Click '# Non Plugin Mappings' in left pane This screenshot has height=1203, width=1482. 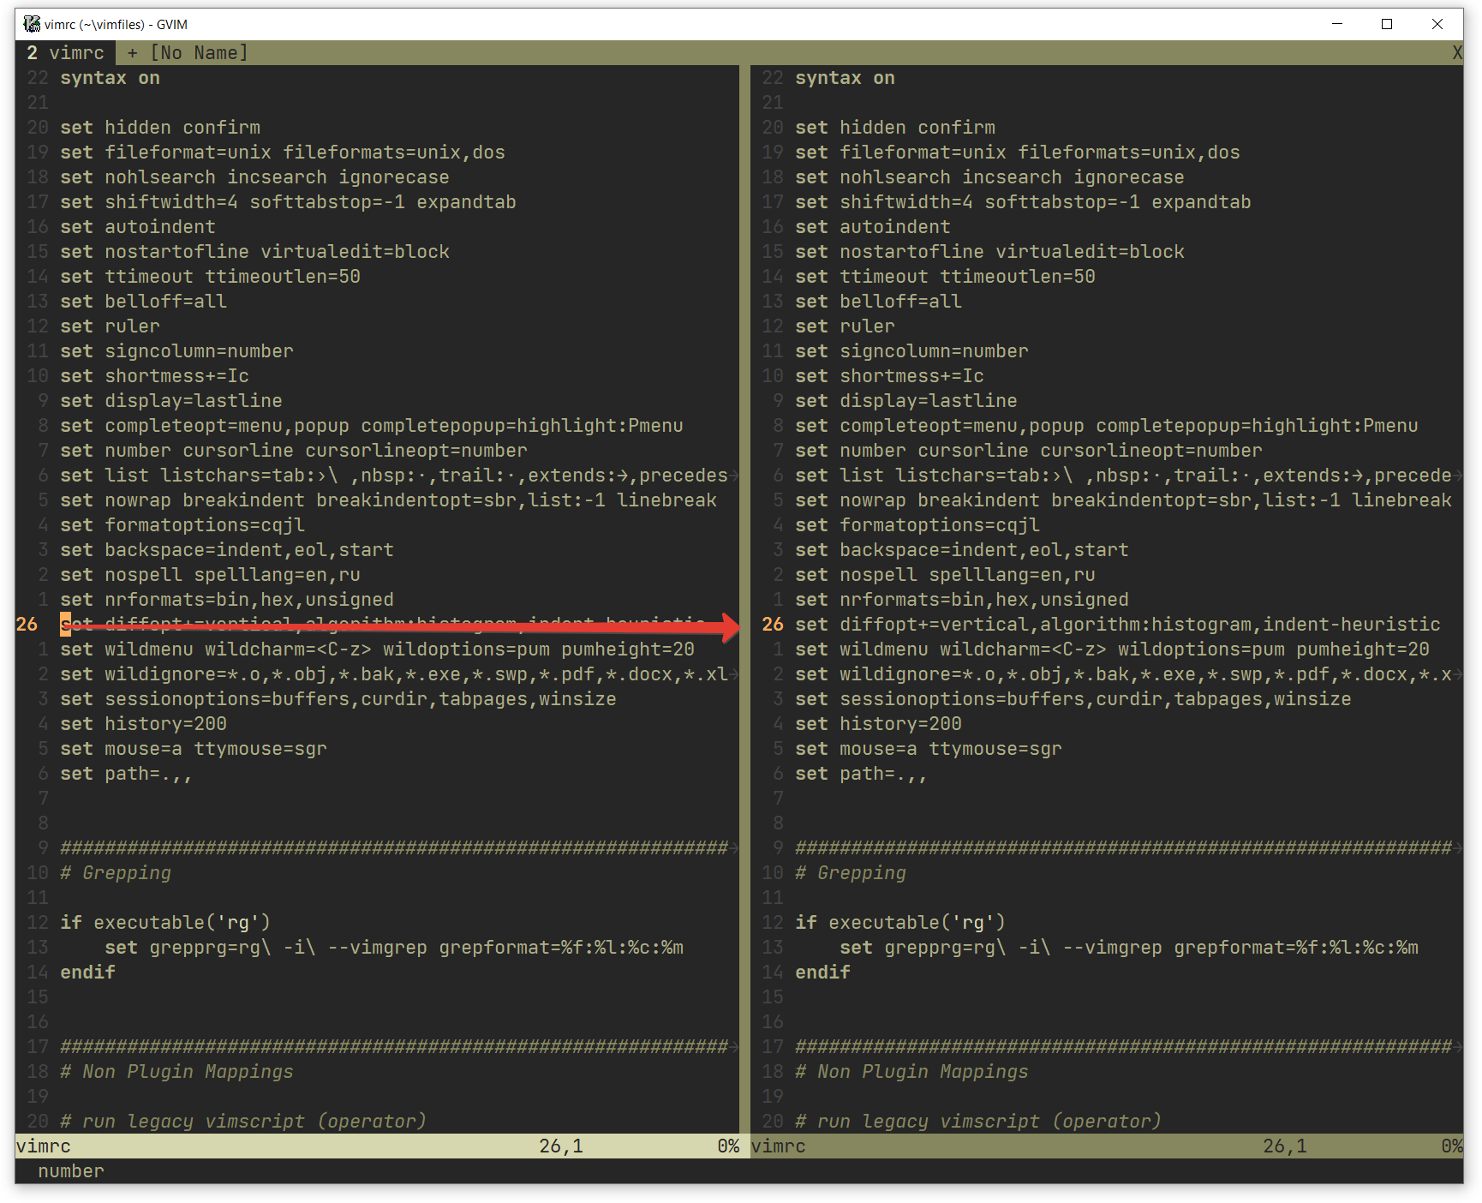click(176, 1072)
